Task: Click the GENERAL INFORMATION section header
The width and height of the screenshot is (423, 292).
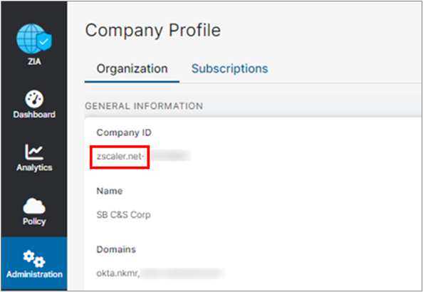Action: coord(144,106)
